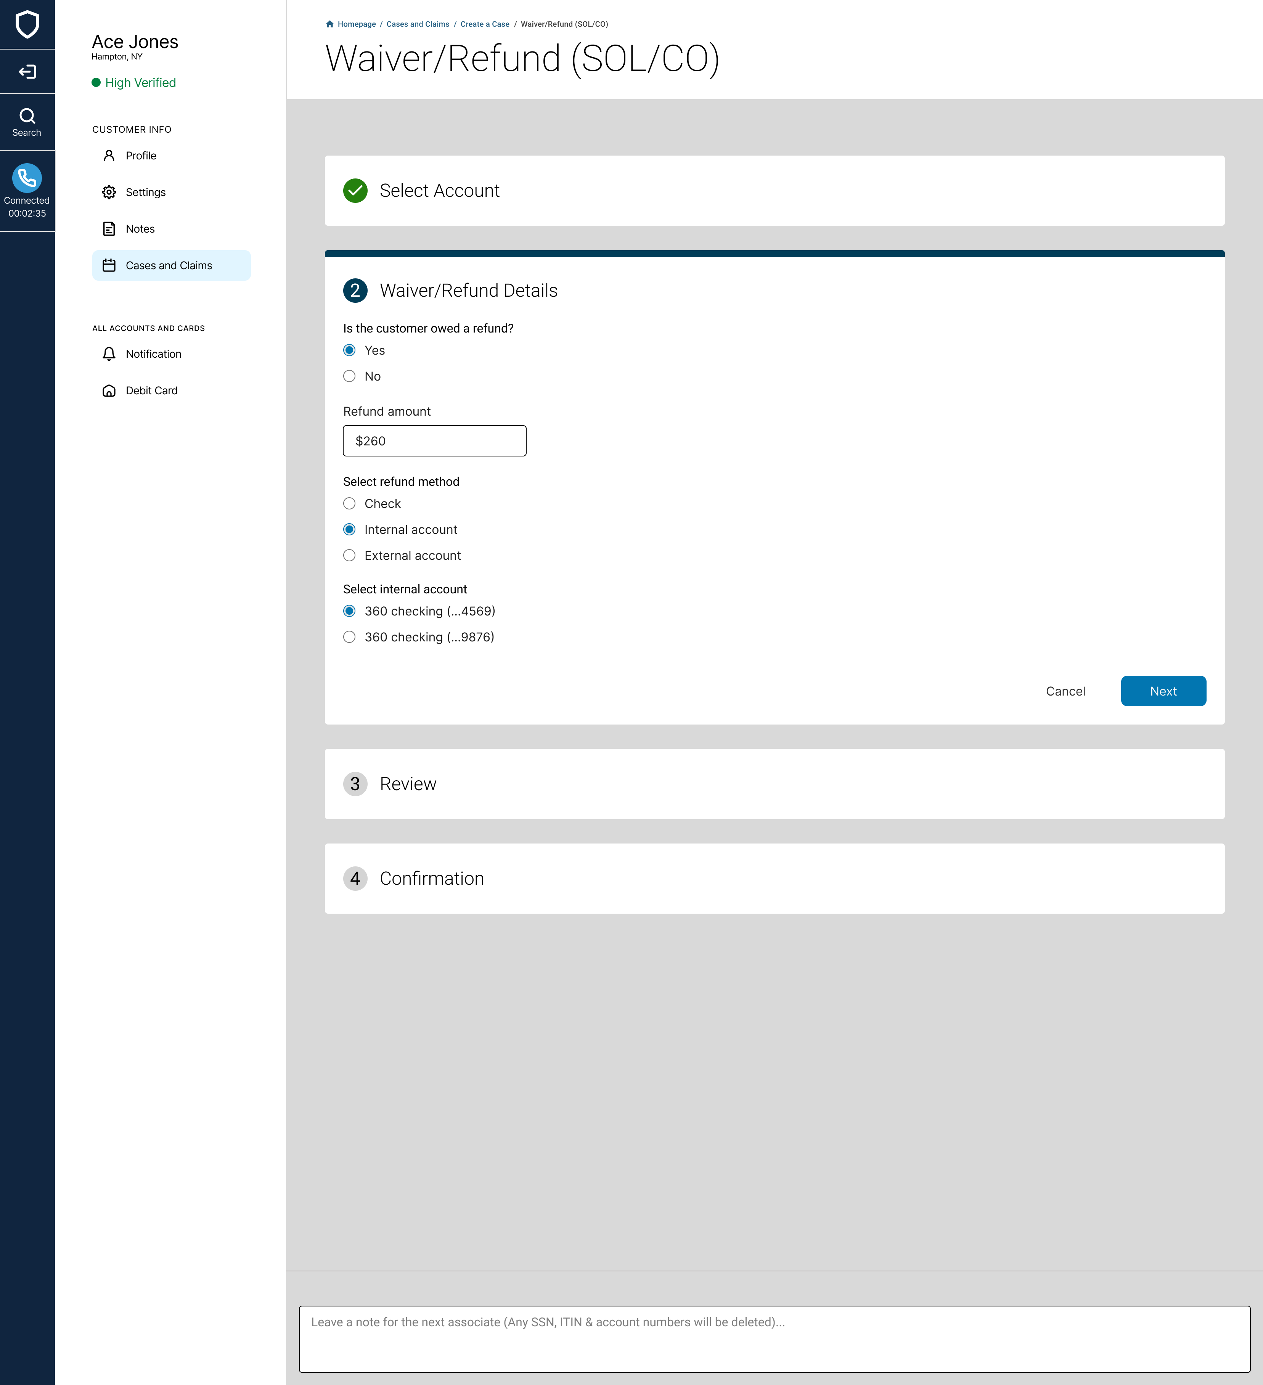Screen dimensions: 1263x1385
Task: Click the exit arrow icon in sidebar
Action: 27,71
